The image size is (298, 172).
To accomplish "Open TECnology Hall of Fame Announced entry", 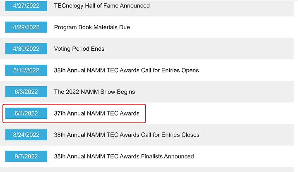I will tap(102, 6).
